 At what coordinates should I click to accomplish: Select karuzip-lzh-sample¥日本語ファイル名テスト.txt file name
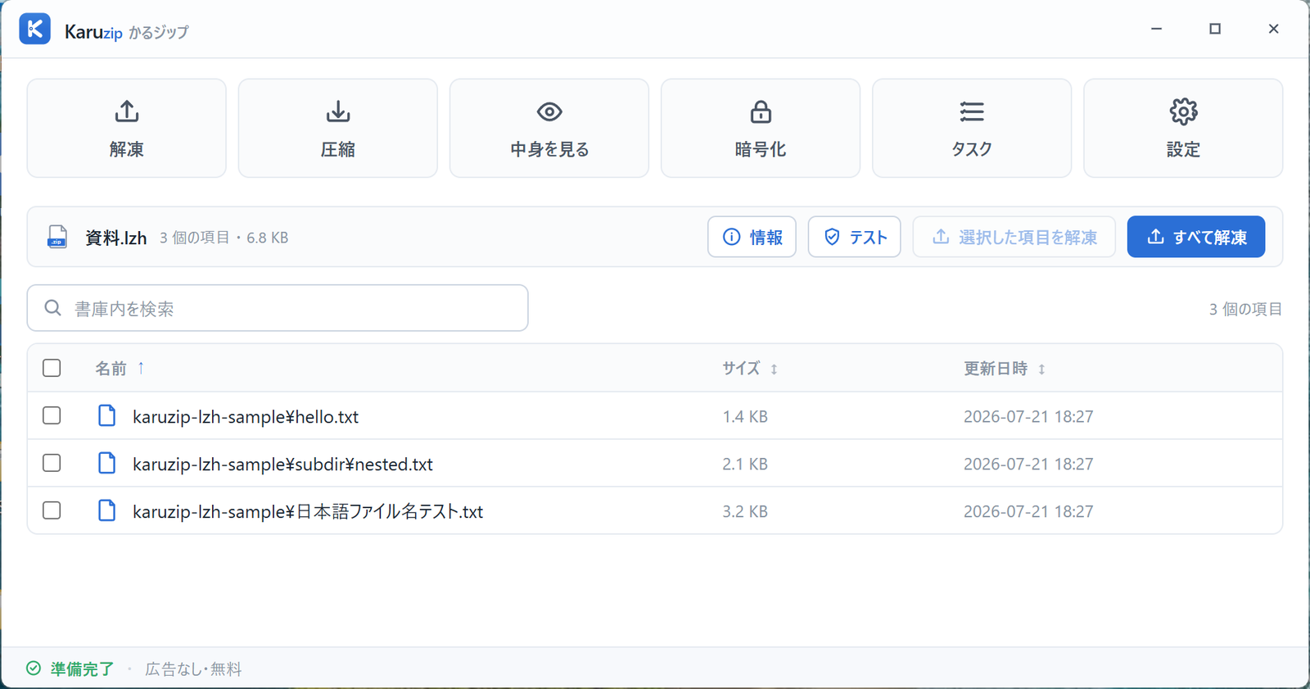tap(308, 511)
